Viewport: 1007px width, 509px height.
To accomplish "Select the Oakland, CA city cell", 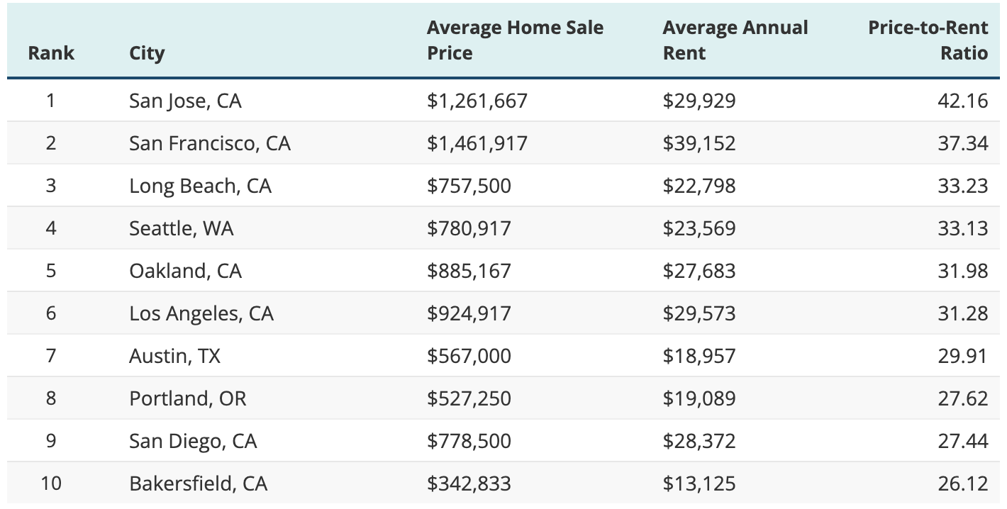I will pos(185,271).
